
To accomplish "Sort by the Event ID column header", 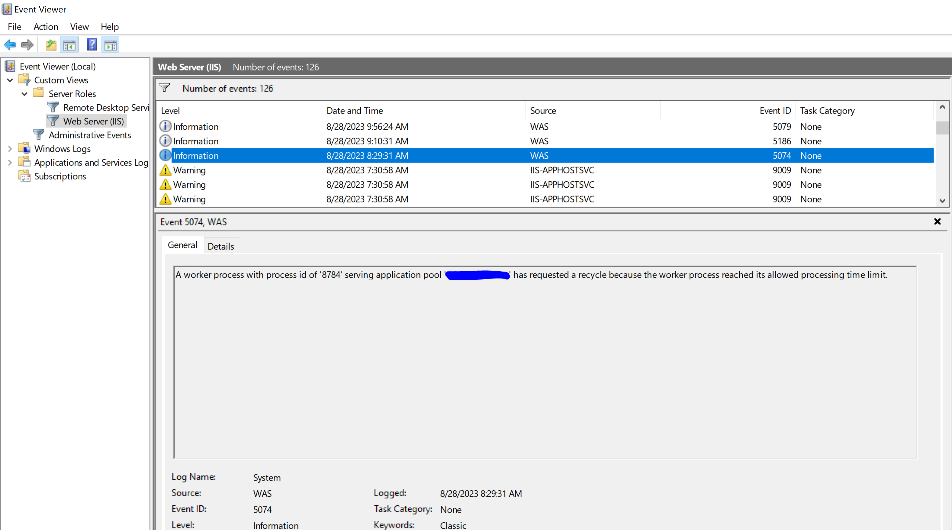I will 775,110.
